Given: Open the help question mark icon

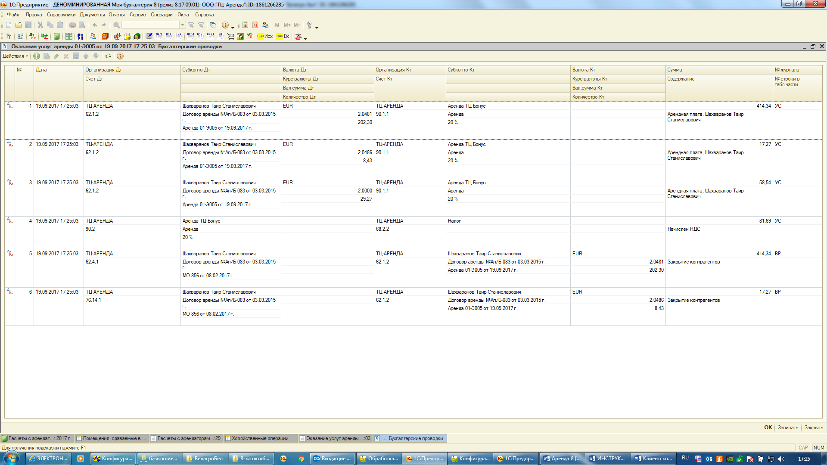Looking at the screenshot, I should (x=120, y=56).
